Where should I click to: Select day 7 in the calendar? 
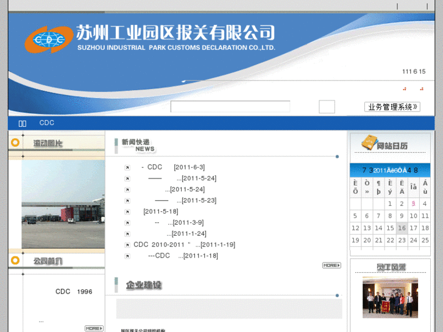pos(378,216)
